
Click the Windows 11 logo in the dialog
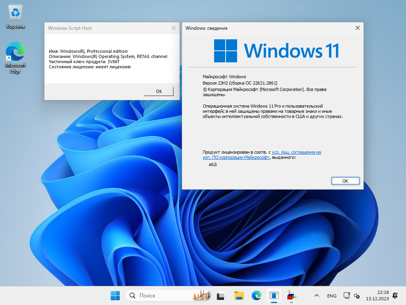point(276,50)
